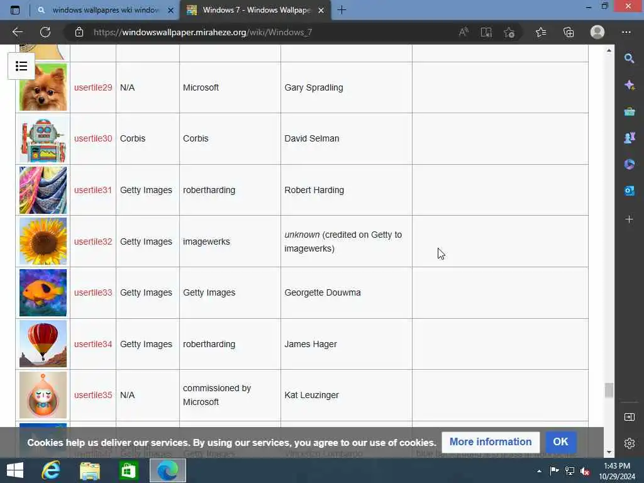Add a sidebar app with plus icon
Image resolution: width=644 pixels, height=483 pixels.
[x=629, y=219]
